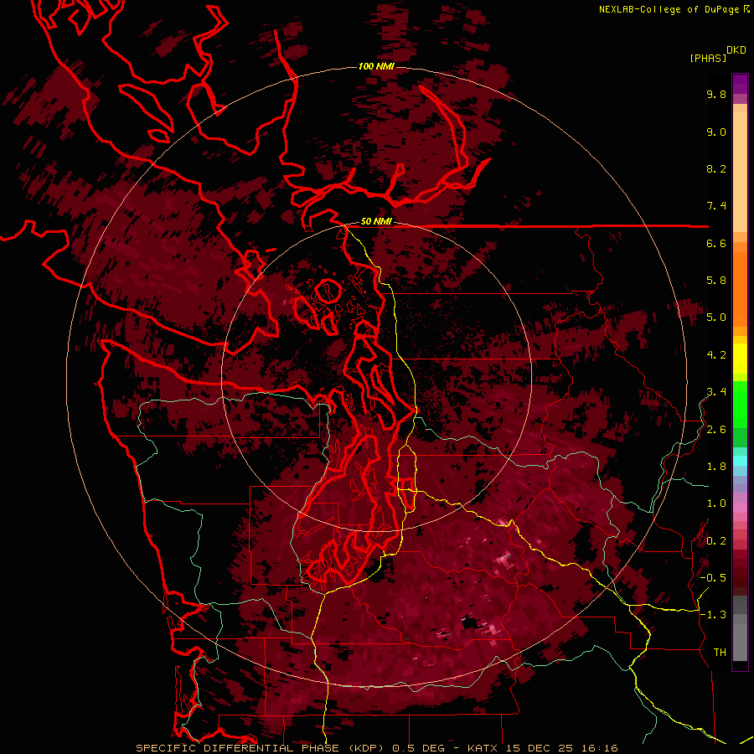Click the 100 NMI range ring label
Viewport: 754px width, 754px height.
pyautogui.click(x=376, y=66)
